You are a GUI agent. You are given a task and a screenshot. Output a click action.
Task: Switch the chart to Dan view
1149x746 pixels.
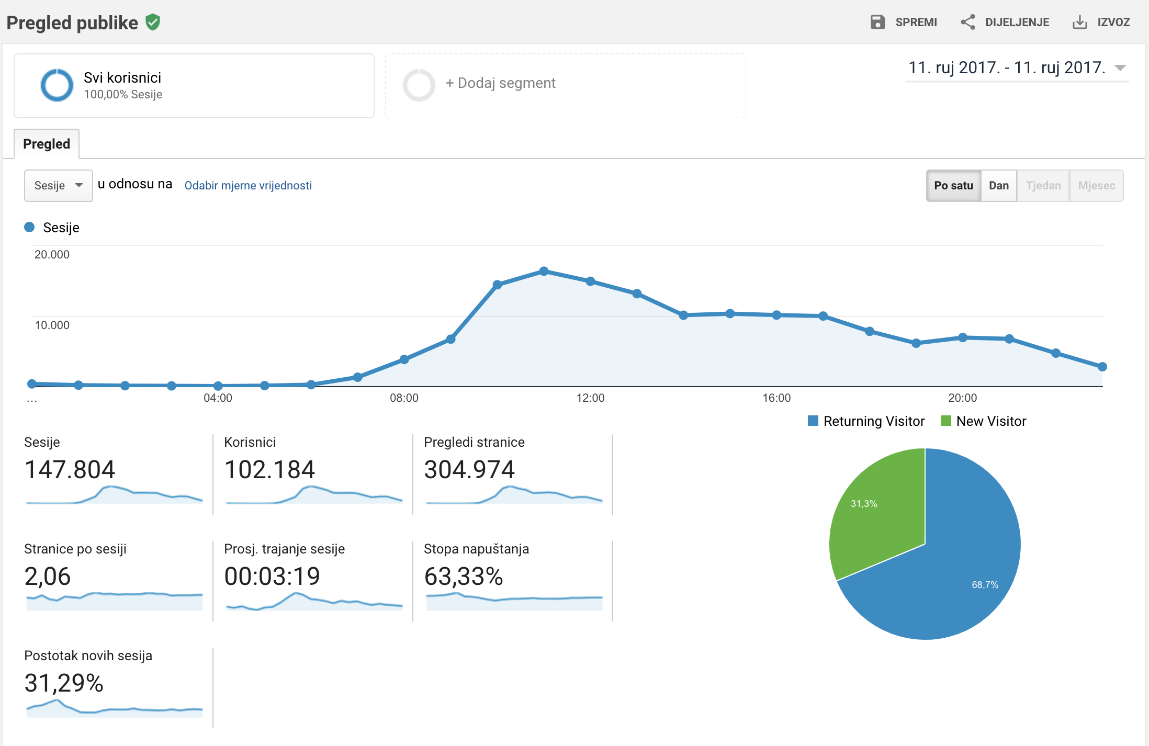click(998, 186)
